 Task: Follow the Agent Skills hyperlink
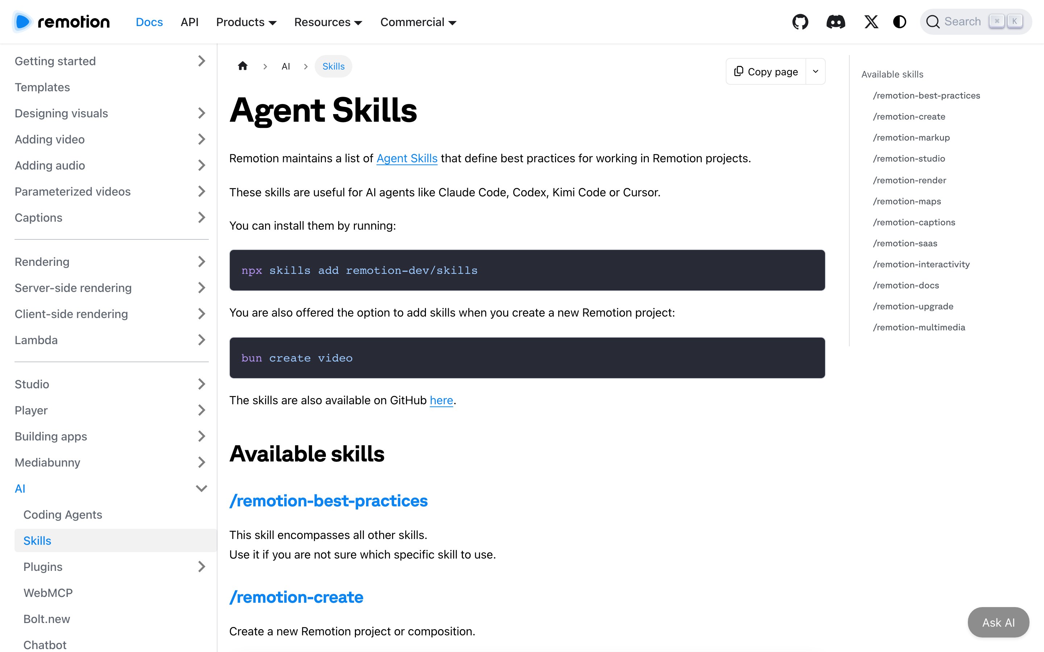pyautogui.click(x=407, y=158)
